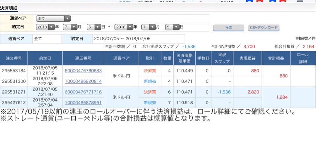
Task: Click the CSVダウンロード button
Action: [x=264, y=28]
